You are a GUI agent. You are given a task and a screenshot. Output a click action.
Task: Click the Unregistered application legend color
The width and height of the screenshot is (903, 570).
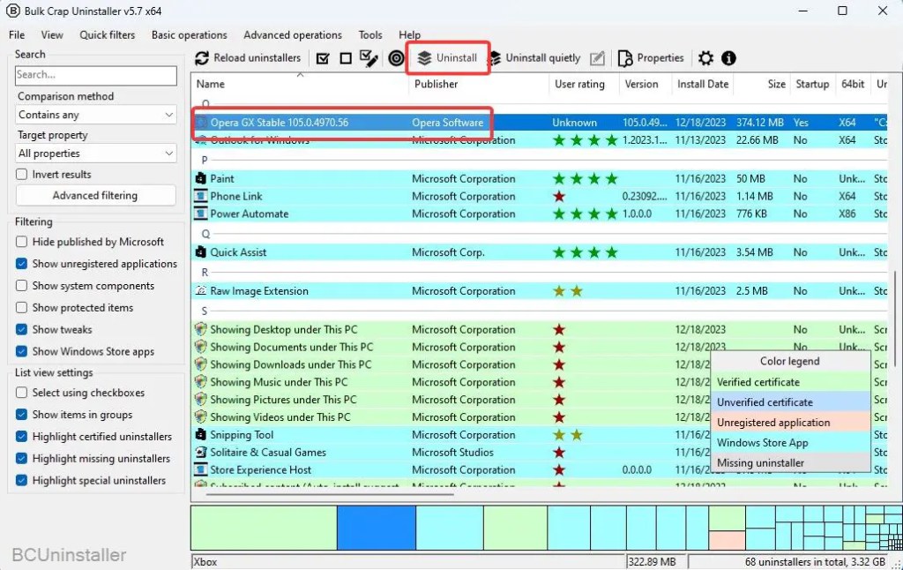click(790, 423)
